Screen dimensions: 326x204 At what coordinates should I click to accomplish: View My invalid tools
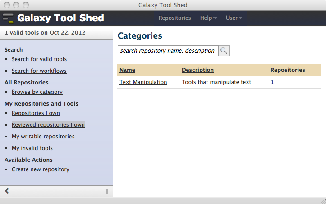(32, 148)
